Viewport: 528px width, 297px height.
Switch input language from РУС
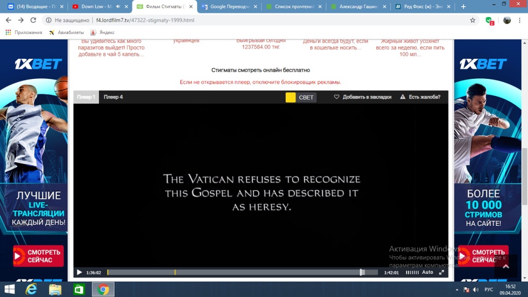tap(489, 290)
